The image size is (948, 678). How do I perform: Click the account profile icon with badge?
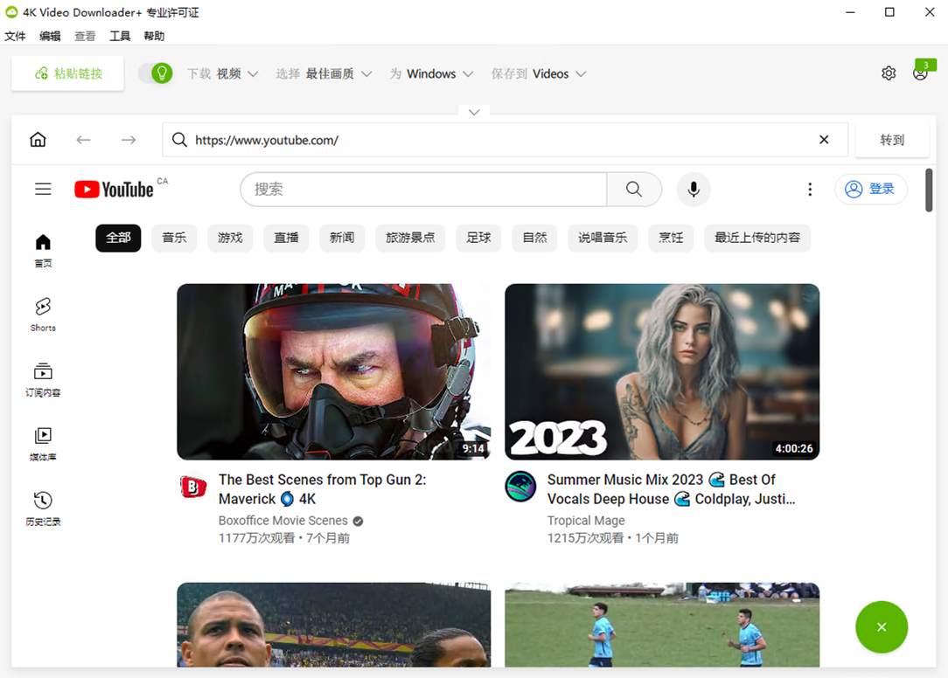click(x=920, y=73)
